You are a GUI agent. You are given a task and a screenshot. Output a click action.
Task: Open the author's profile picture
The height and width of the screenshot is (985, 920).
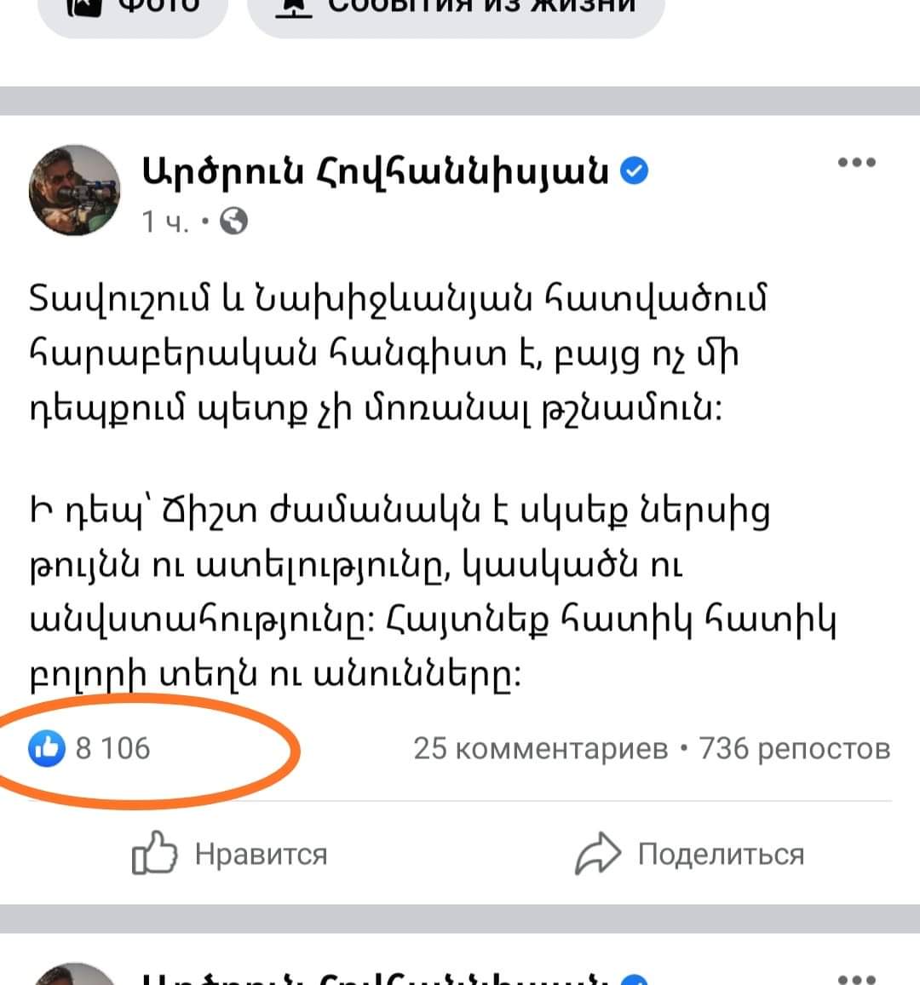tap(74, 190)
